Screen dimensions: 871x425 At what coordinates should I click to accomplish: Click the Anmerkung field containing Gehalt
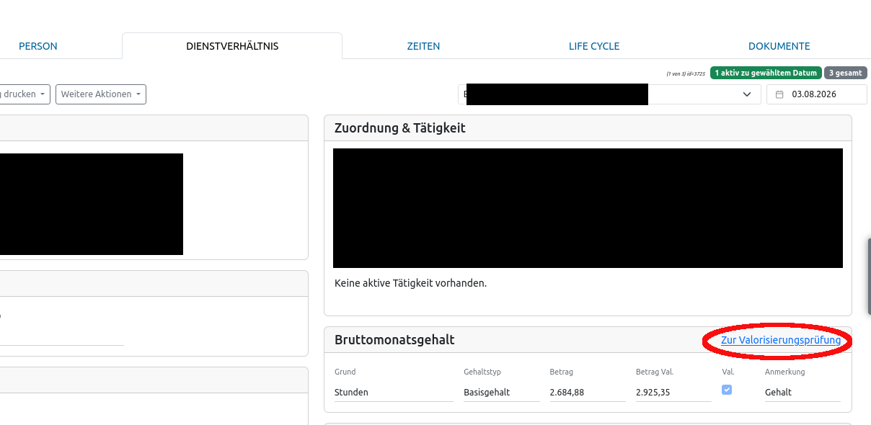pyautogui.click(x=803, y=393)
